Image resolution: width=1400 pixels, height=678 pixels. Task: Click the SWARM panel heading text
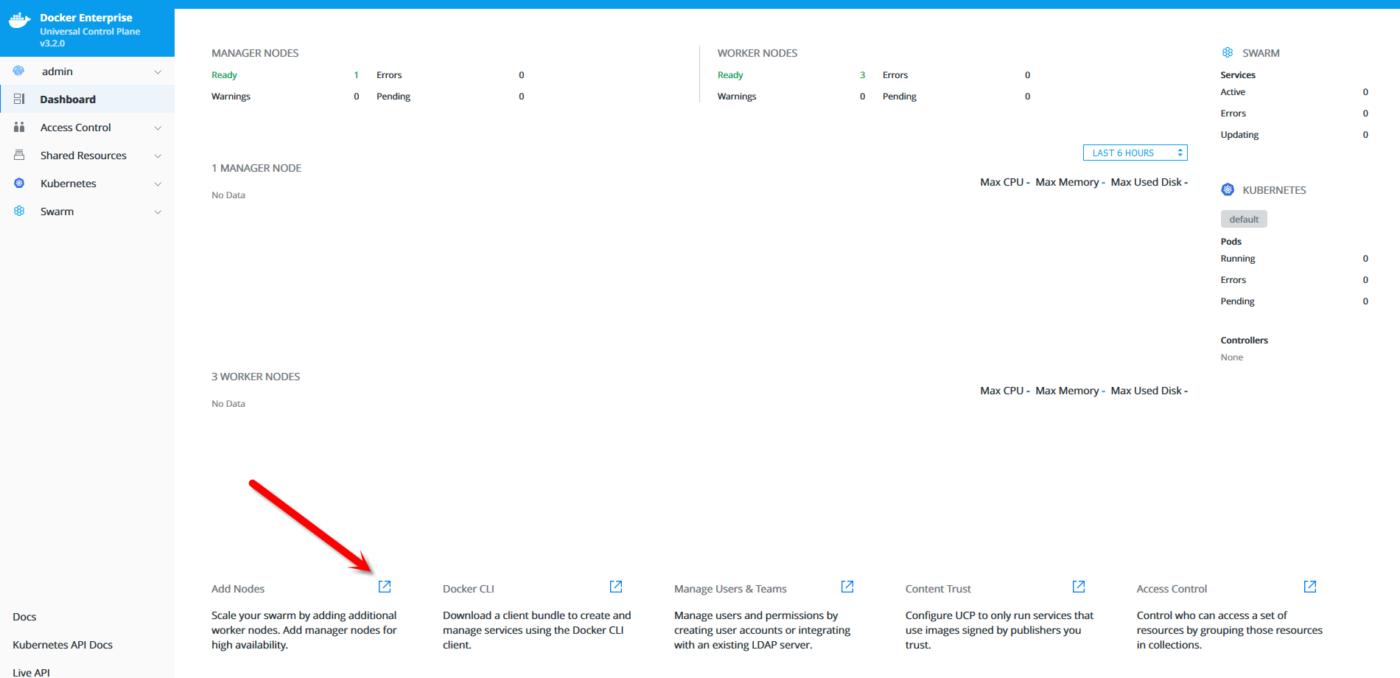1261,53
